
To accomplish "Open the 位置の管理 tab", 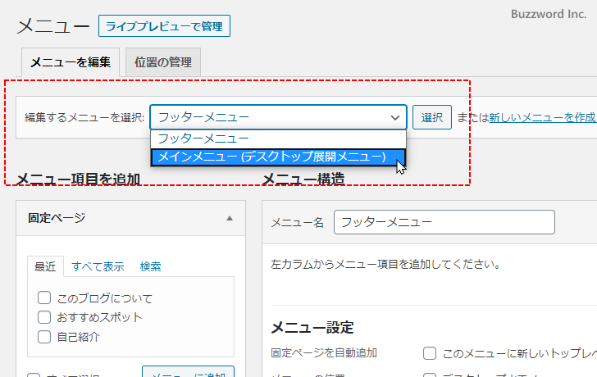I will pyautogui.click(x=163, y=62).
